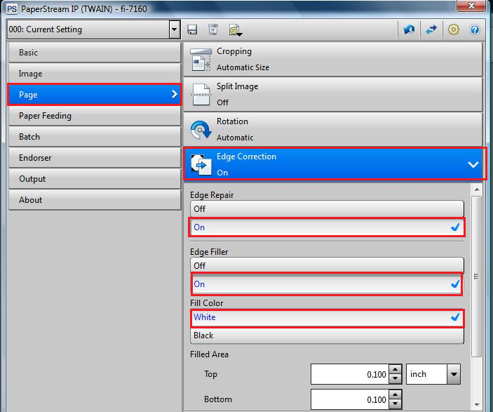The height and width of the screenshot is (412, 493).
Task: Open the 000: Current Setting profile dropdown
Action: (x=174, y=29)
